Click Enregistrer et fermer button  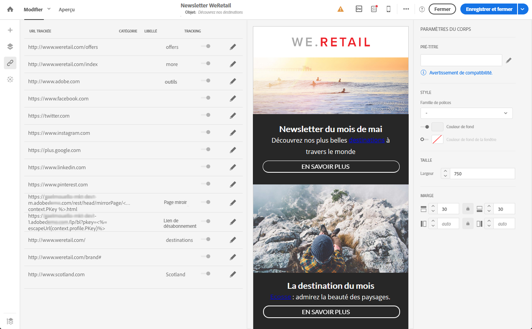pyautogui.click(x=489, y=9)
